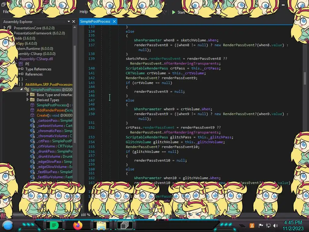
Task: Click the _fastBlurVolume field icon
Action: [x=33, y=177]
